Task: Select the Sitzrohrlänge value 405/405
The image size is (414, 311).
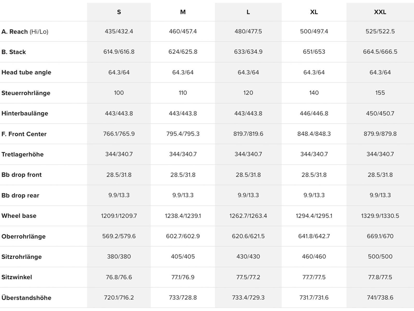Action: [x=183, y=257]
